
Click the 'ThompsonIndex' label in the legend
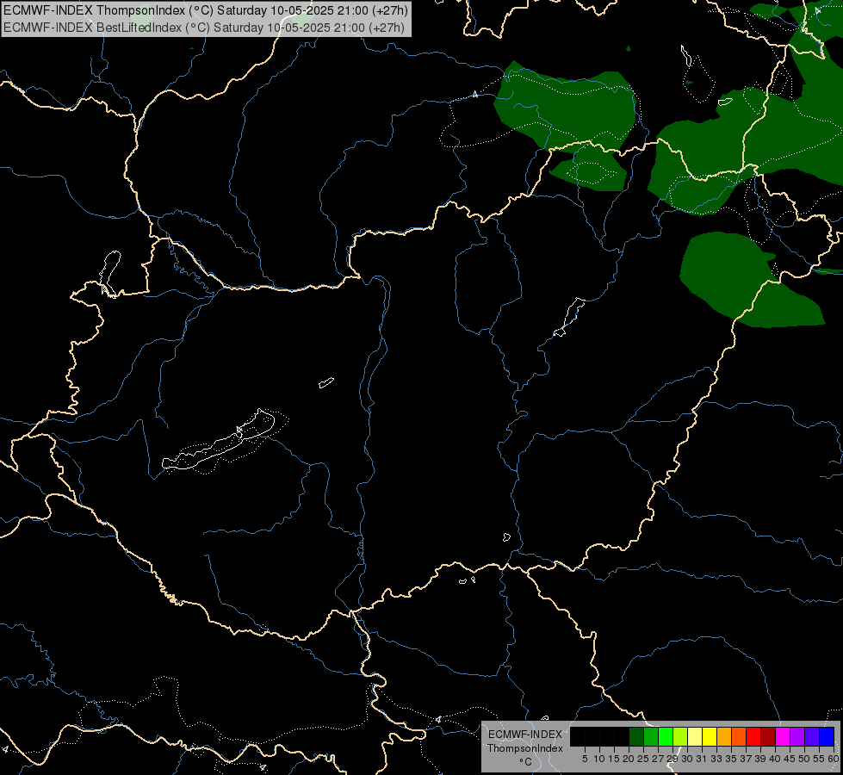[x=524, y=748]
